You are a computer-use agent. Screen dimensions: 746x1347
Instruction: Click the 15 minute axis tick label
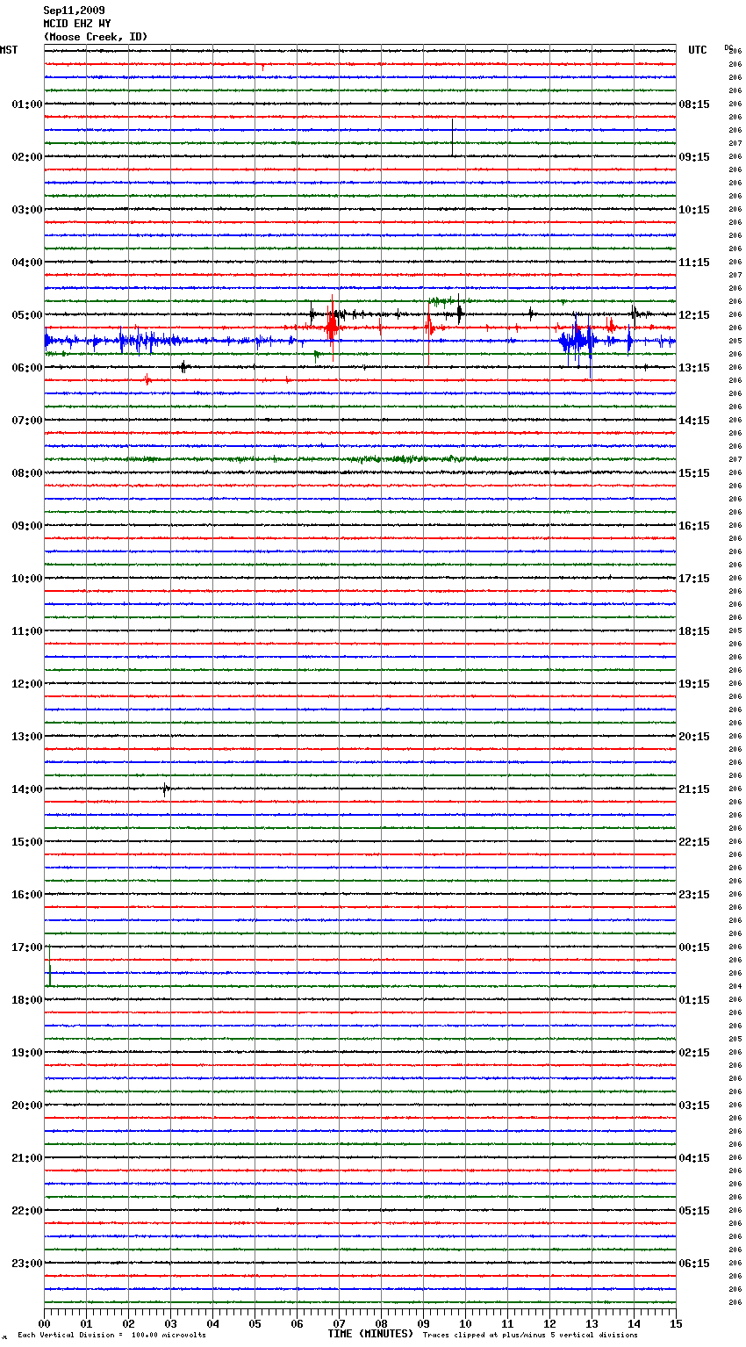pyautogui.click(x=676, y=1323)
